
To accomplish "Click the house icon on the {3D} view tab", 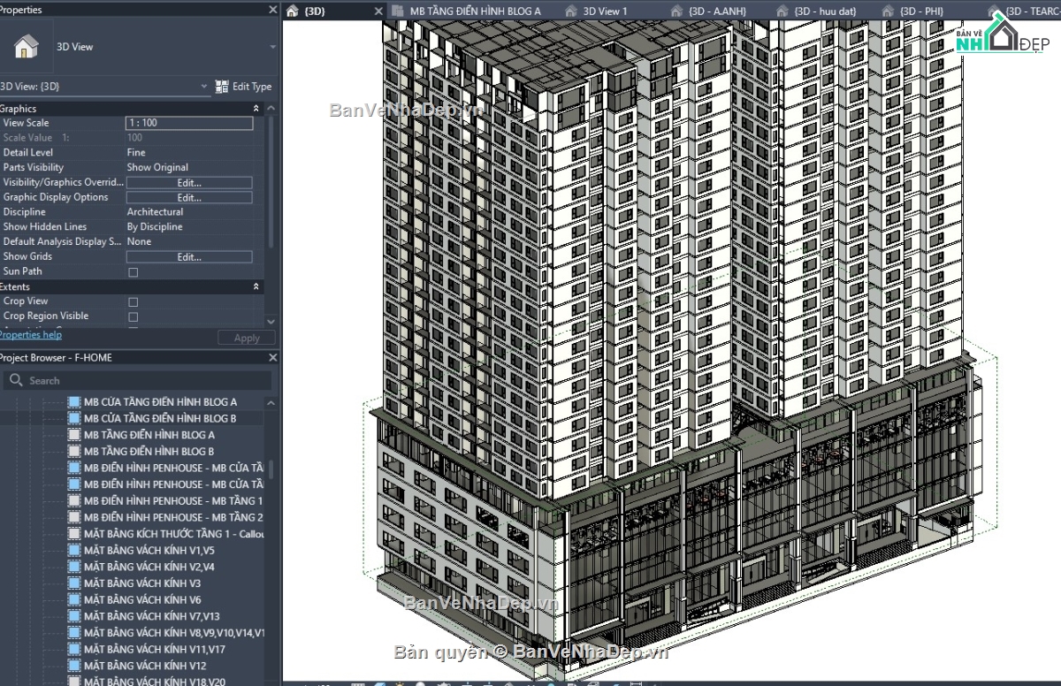I will pyautogui.click(x=292, y=11).
